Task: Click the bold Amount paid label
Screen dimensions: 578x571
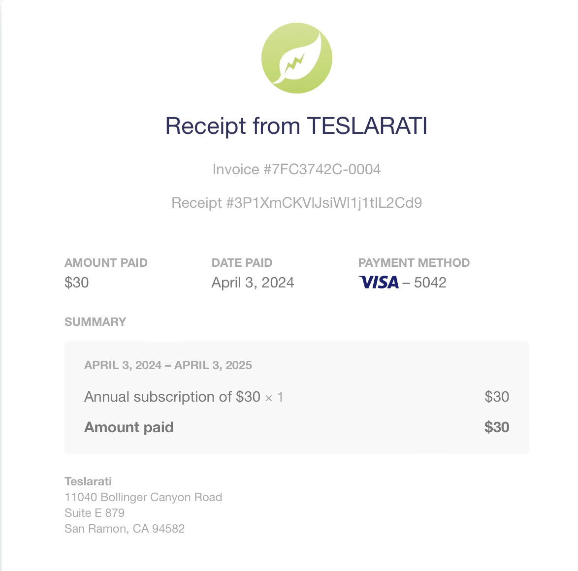Action: (x=128, y=427)
